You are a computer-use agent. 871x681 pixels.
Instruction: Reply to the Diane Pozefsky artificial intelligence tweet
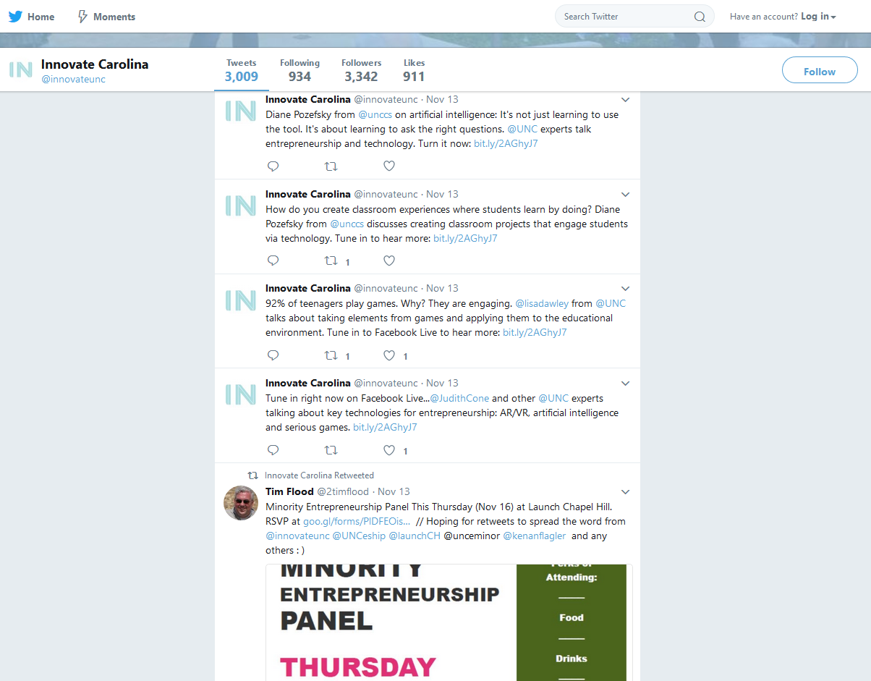coord(273,166)
